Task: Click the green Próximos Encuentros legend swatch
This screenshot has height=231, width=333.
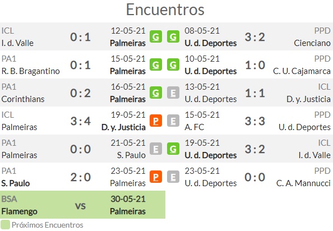Action: click(5, 225)
